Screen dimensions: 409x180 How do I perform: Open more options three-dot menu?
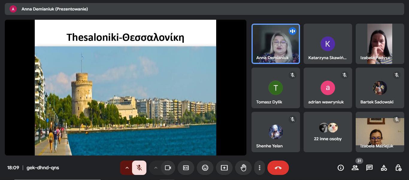pos(260,168)
